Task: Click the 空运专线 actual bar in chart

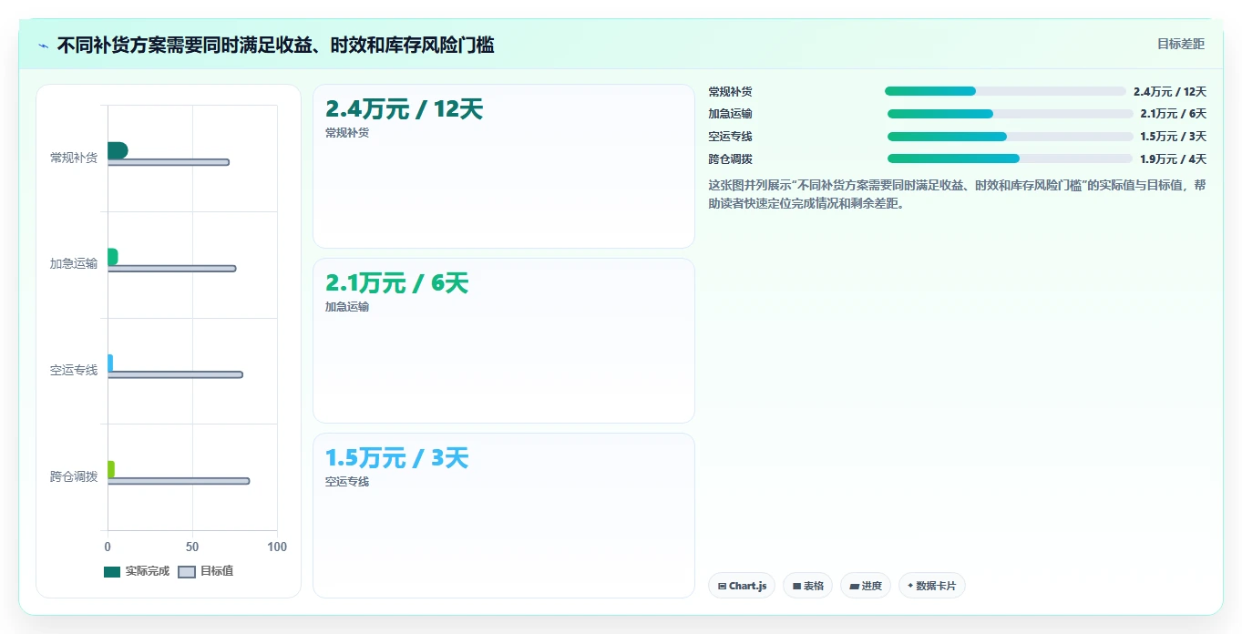Action: pos(110,363)
